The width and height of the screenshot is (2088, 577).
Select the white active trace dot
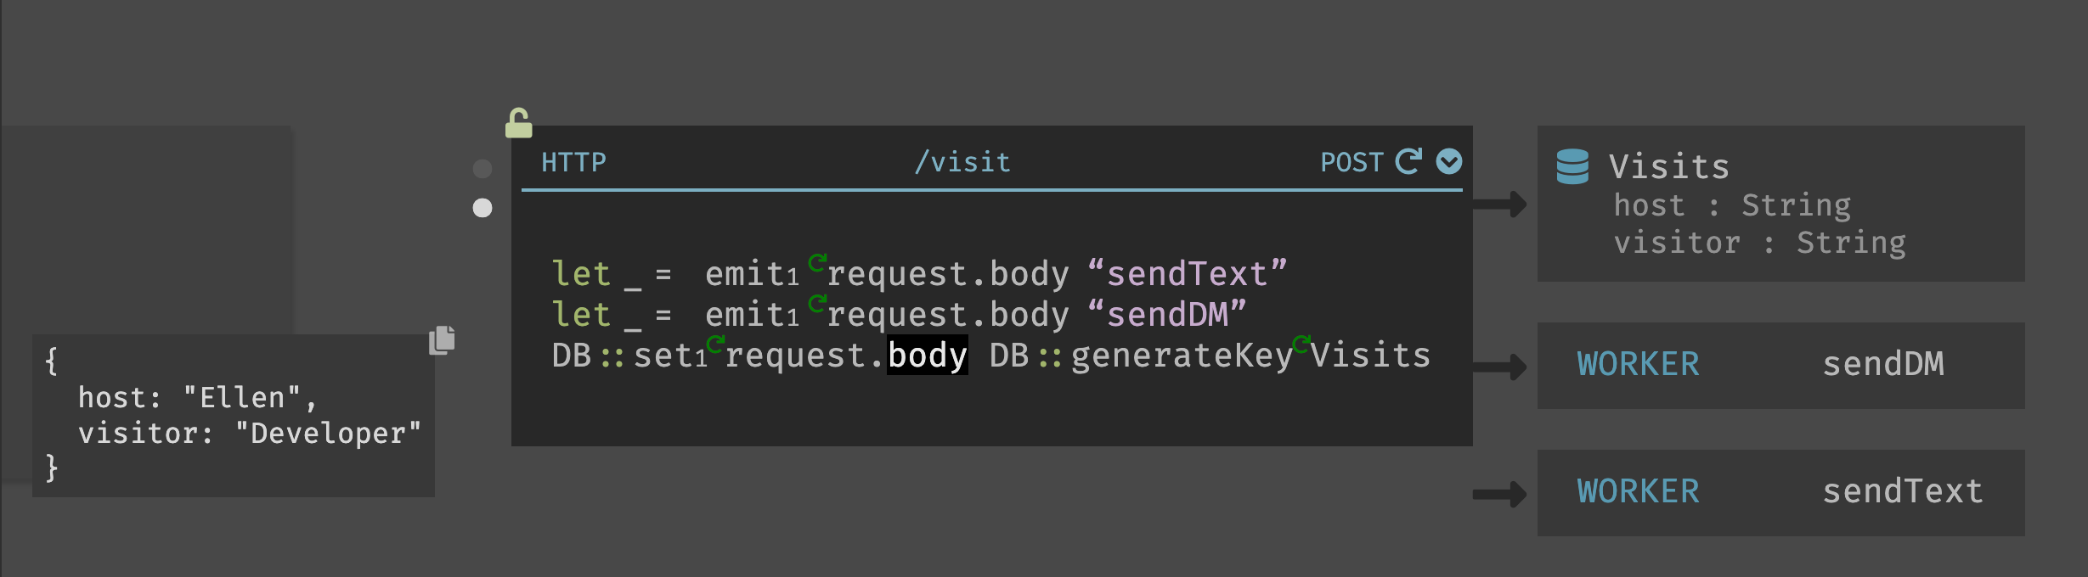482,208
